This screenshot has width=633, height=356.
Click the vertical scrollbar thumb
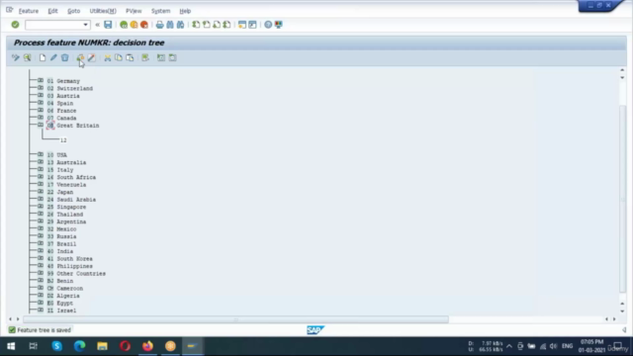622,198
